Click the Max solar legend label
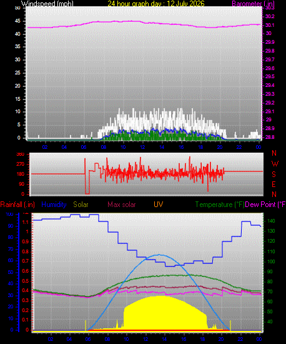286x344 pixels. coord(122,205)
